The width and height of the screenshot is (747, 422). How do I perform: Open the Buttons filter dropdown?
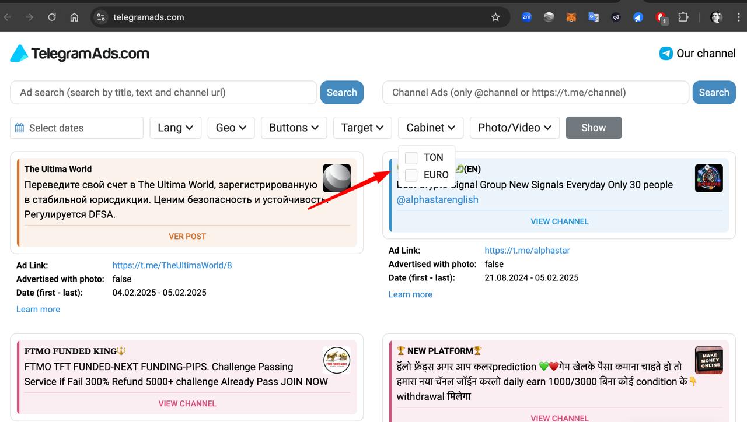[x=294, y=128]
